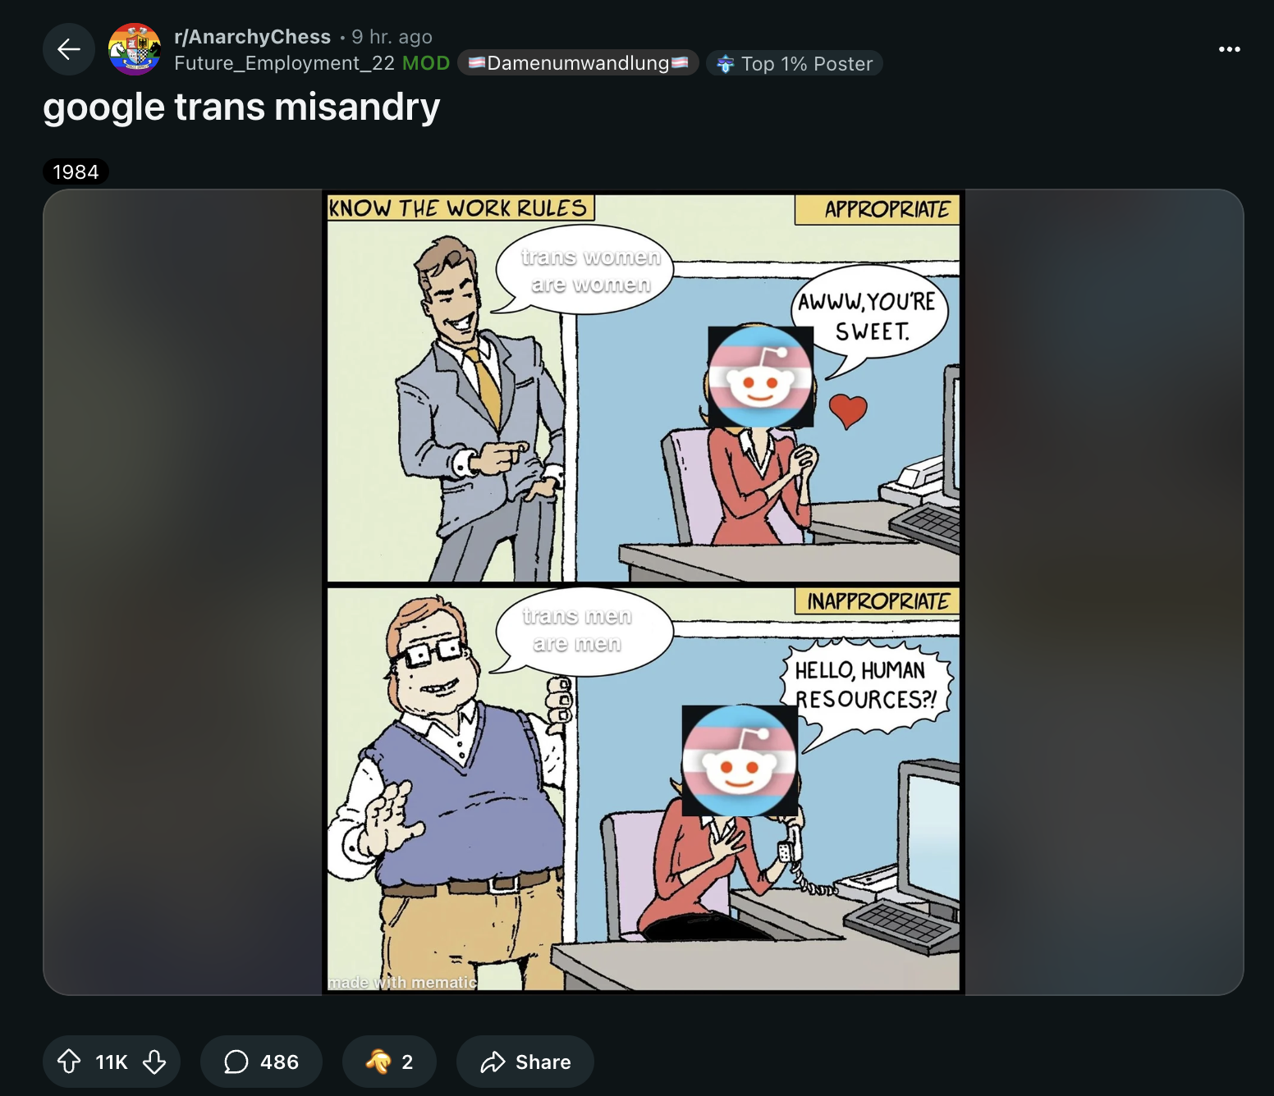Click the share arrow icon
Image resolution: width=1274 pixels, height=1096 pixels.
[x=493, y=1062]
